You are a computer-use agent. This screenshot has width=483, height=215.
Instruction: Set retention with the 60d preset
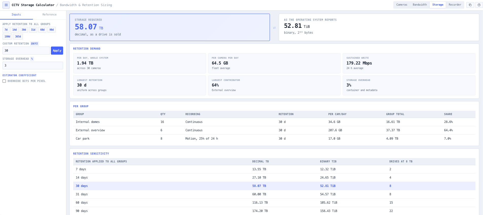click(x=42, y=30)
